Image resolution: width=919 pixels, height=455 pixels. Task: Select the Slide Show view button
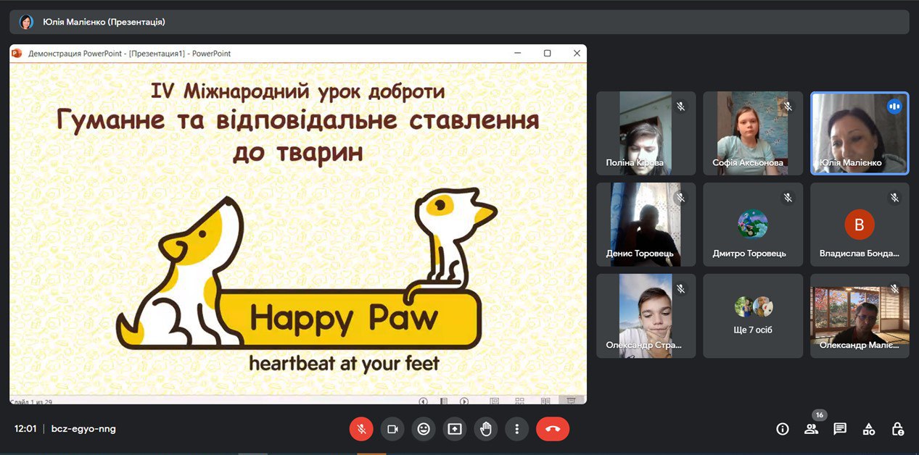click(x=571, y=401)
